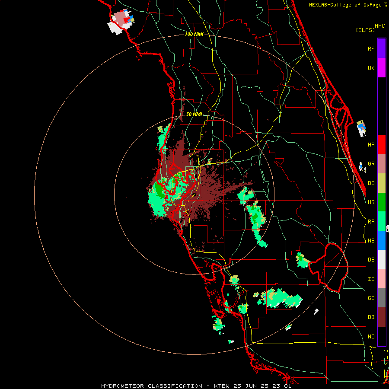
Task: Click the "HHC" product label
Action: pos(379,26)
